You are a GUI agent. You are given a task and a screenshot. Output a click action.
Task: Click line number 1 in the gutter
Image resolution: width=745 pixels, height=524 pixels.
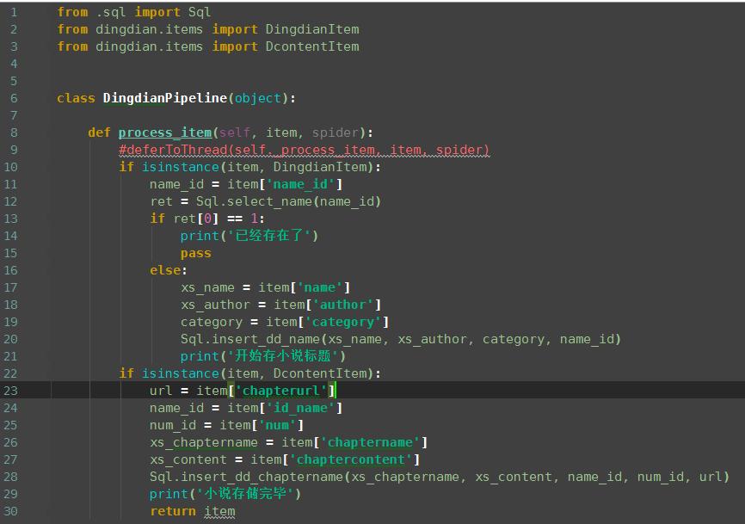[14, 12]
